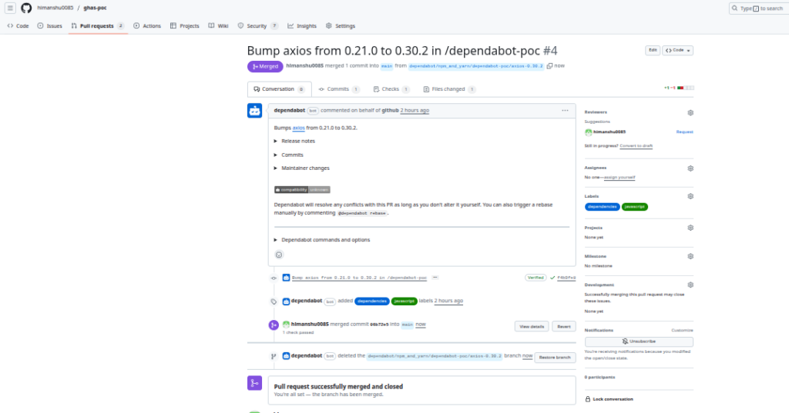The height and width of the screenshot is (413, 789).
Task: Open the Actions repository tab
Action: 147,25
